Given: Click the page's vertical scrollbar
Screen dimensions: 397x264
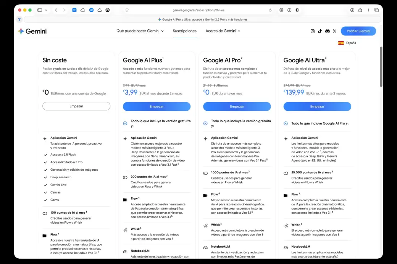Looking at the screenshot, I should tap(381, 67).
